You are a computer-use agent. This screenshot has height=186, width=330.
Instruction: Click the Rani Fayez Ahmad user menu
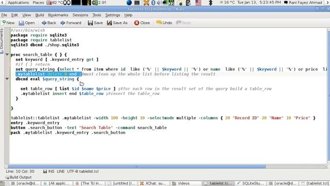pyautogui.click(x=303, y=3)
